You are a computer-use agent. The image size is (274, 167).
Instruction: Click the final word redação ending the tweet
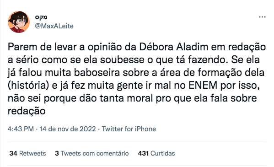coord(27,111)
